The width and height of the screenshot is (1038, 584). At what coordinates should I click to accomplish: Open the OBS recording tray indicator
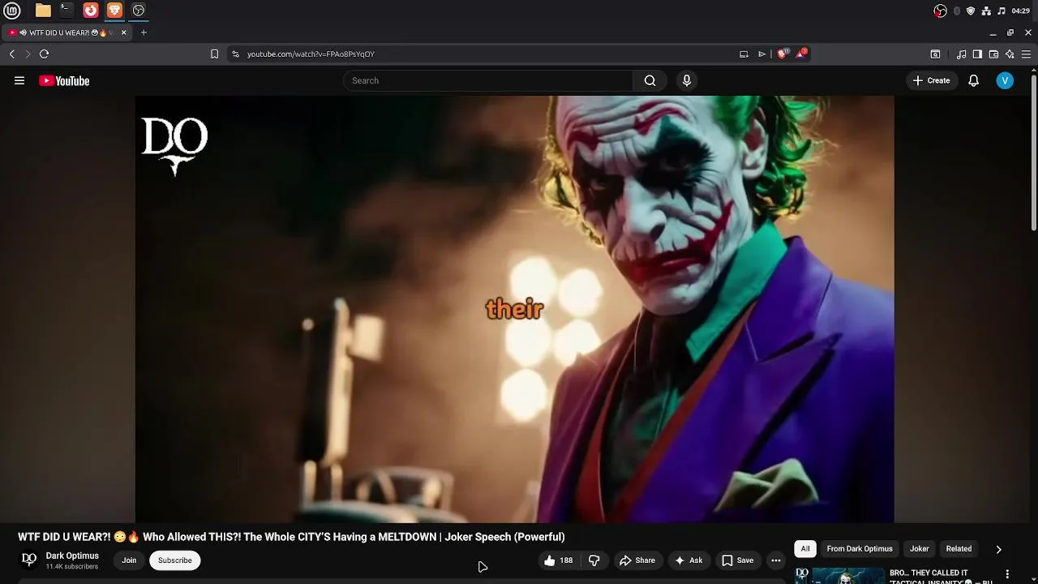941,11
